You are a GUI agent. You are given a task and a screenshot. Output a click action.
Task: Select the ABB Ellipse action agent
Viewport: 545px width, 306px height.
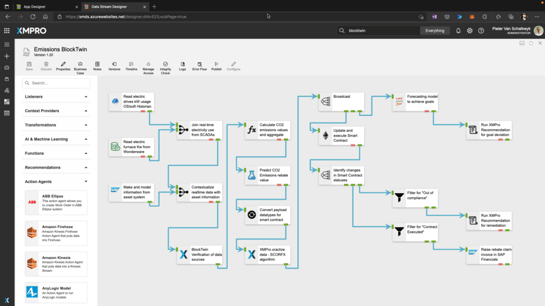pyautogui.click(x=56, y=202)
